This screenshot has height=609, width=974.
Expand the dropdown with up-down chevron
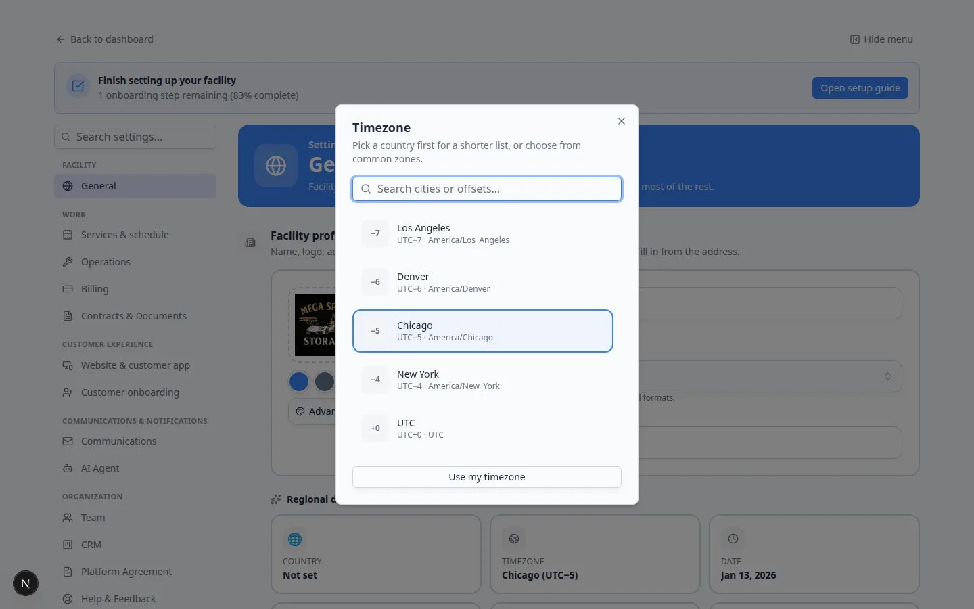click(888, 376)
